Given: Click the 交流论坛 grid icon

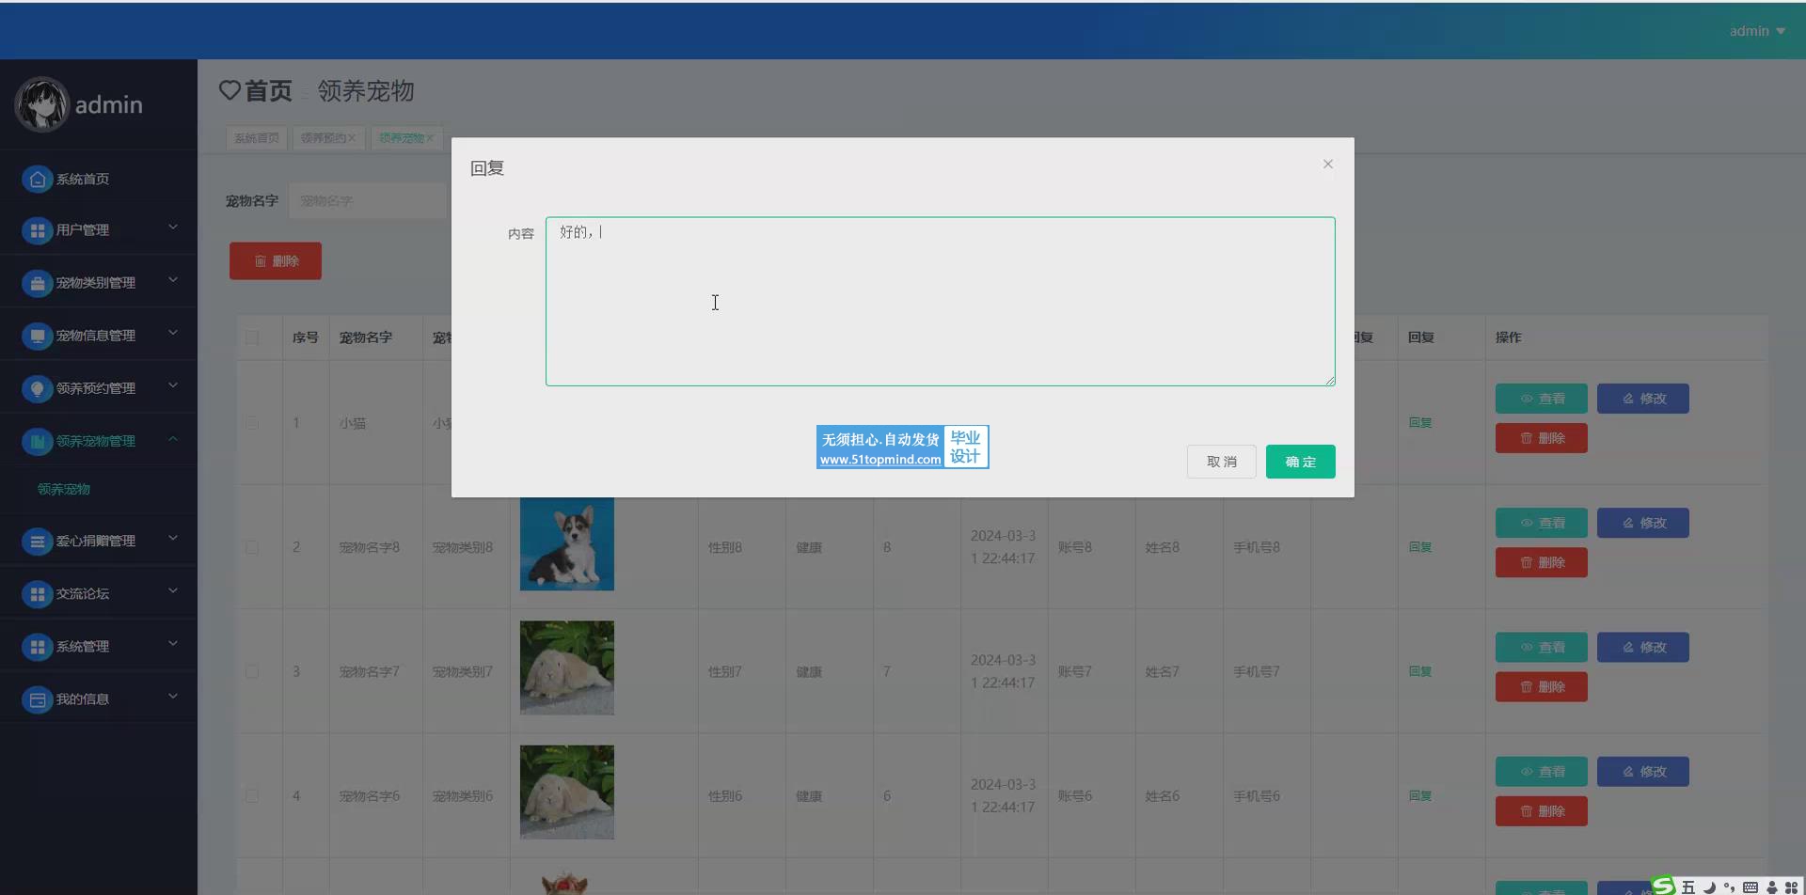Looking at the screenshot, I should click(x=37, y=593).
